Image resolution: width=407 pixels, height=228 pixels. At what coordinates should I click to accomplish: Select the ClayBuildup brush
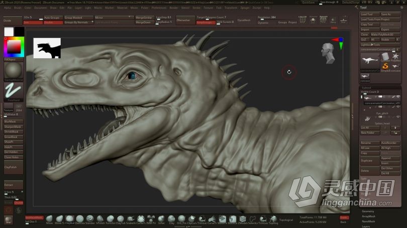tap(69, 219)
